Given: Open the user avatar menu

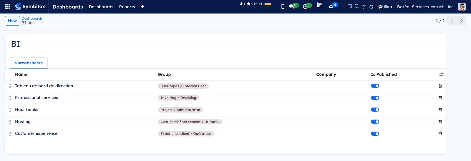Looking at the screenshot, I should 462,6.
